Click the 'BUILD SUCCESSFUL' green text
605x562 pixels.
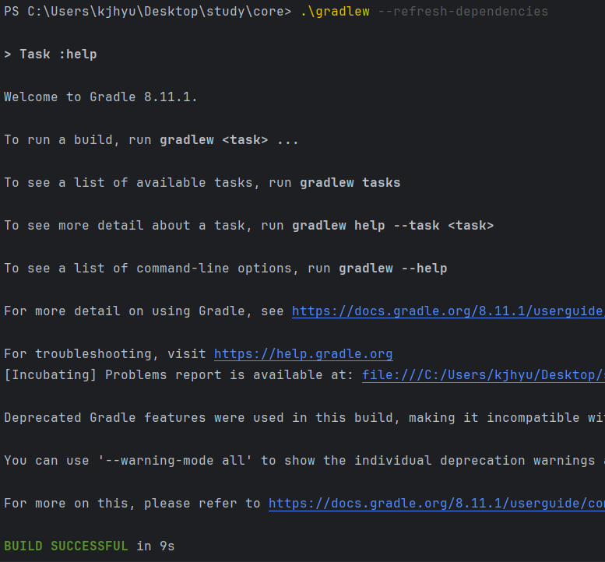66,546
